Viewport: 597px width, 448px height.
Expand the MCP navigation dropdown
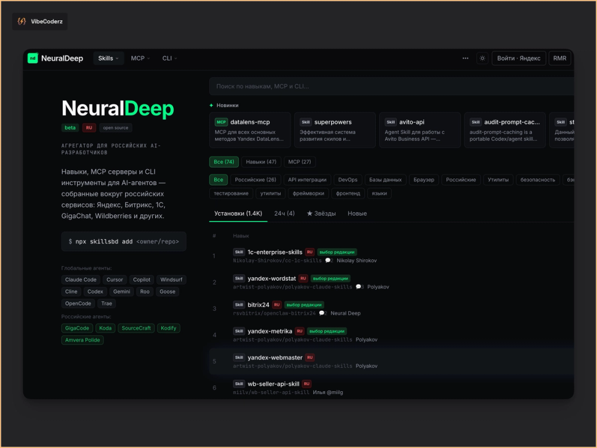[x=140, y=59]
